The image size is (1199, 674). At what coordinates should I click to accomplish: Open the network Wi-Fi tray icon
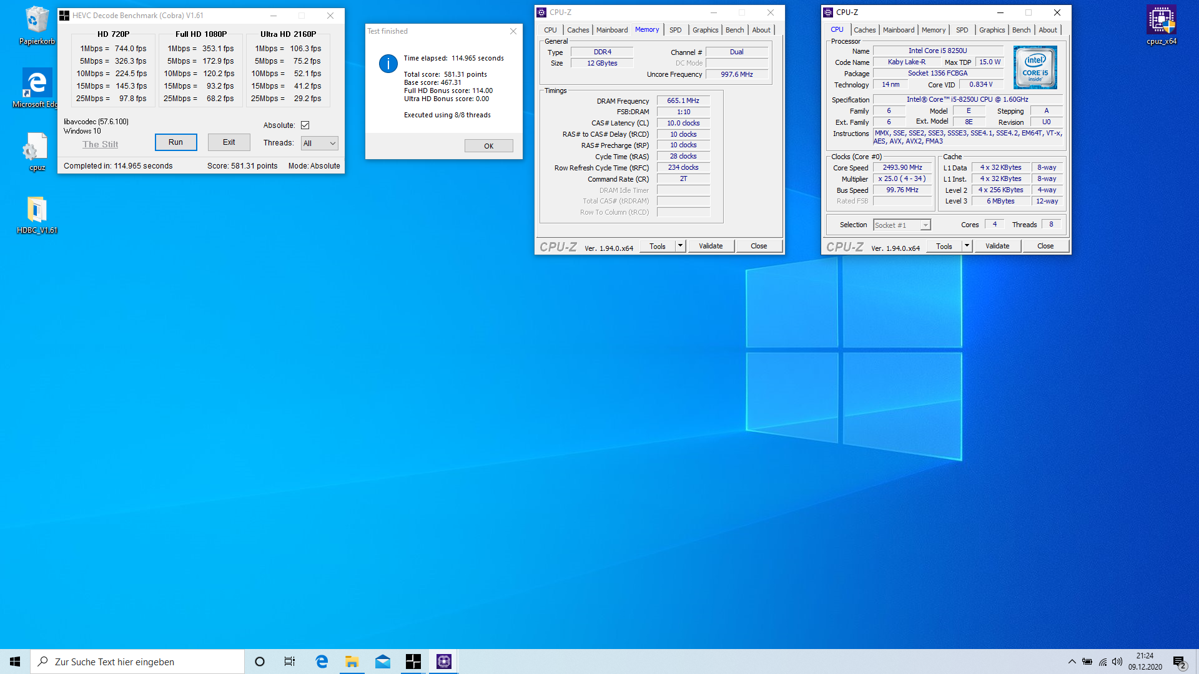[x=1103, y=662]
